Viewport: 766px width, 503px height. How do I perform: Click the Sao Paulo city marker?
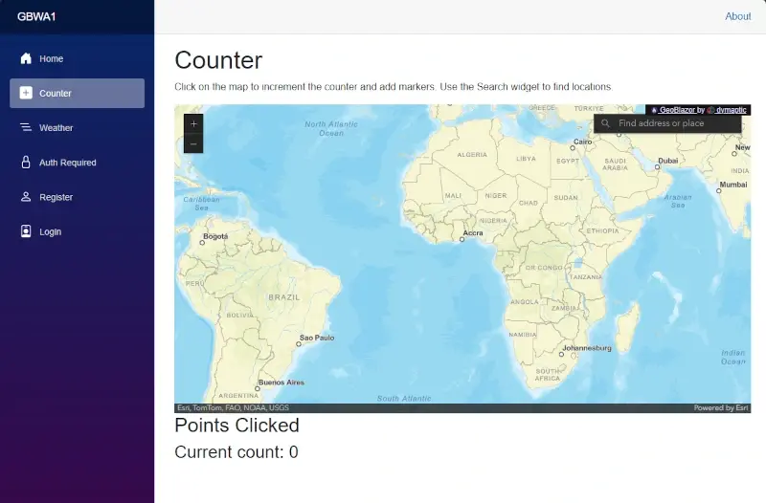pos(299,344)
